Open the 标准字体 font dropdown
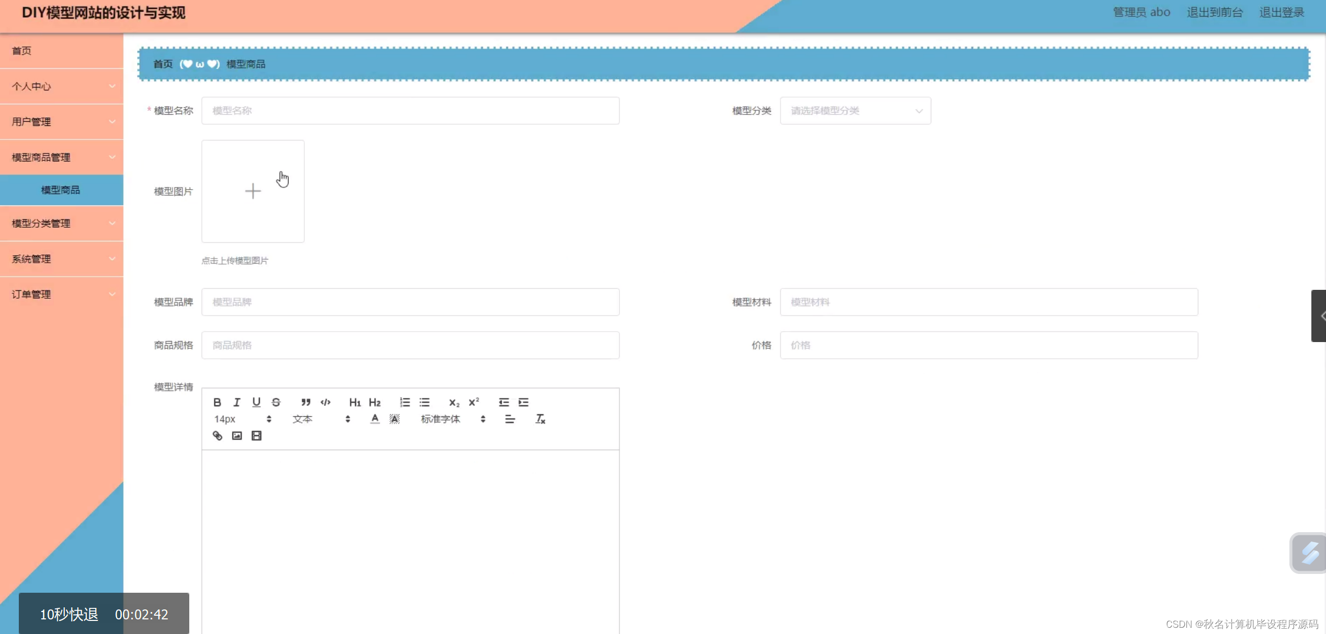The image size is (1326, 634). coord(453,419)
